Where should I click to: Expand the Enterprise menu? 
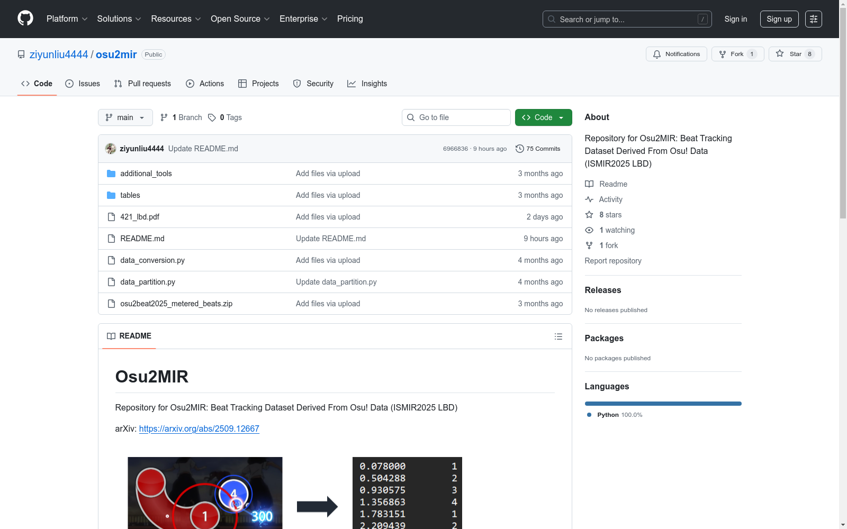click(x=303, y=19)
